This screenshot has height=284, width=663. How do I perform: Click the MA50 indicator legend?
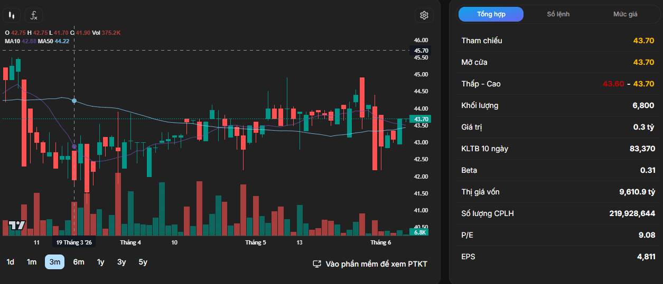[54, 41]
